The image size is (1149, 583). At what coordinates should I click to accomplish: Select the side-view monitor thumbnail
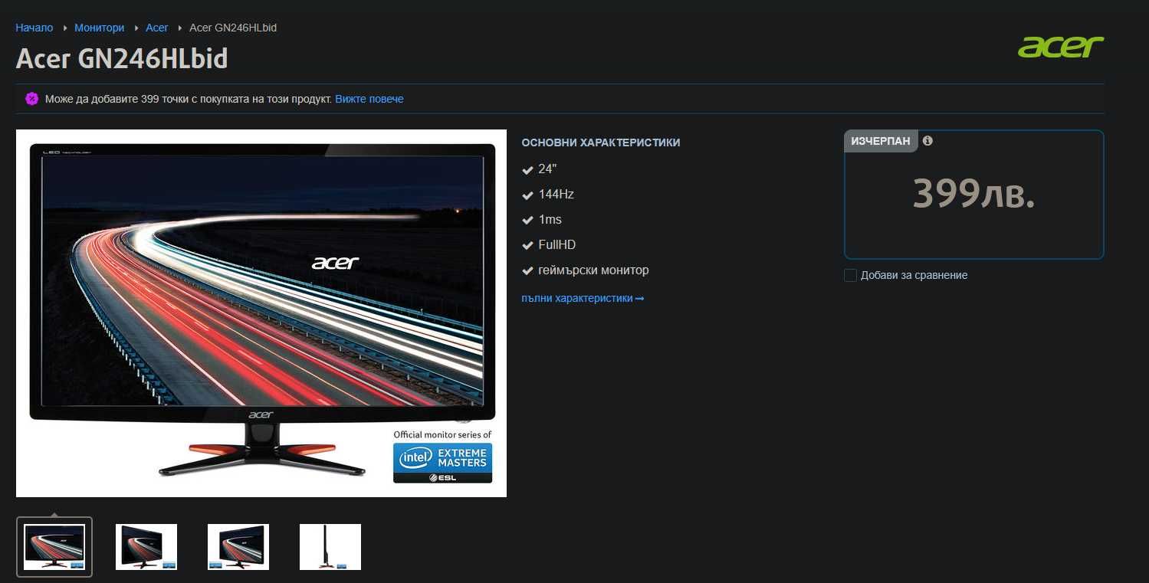click(x=330, y=547)
